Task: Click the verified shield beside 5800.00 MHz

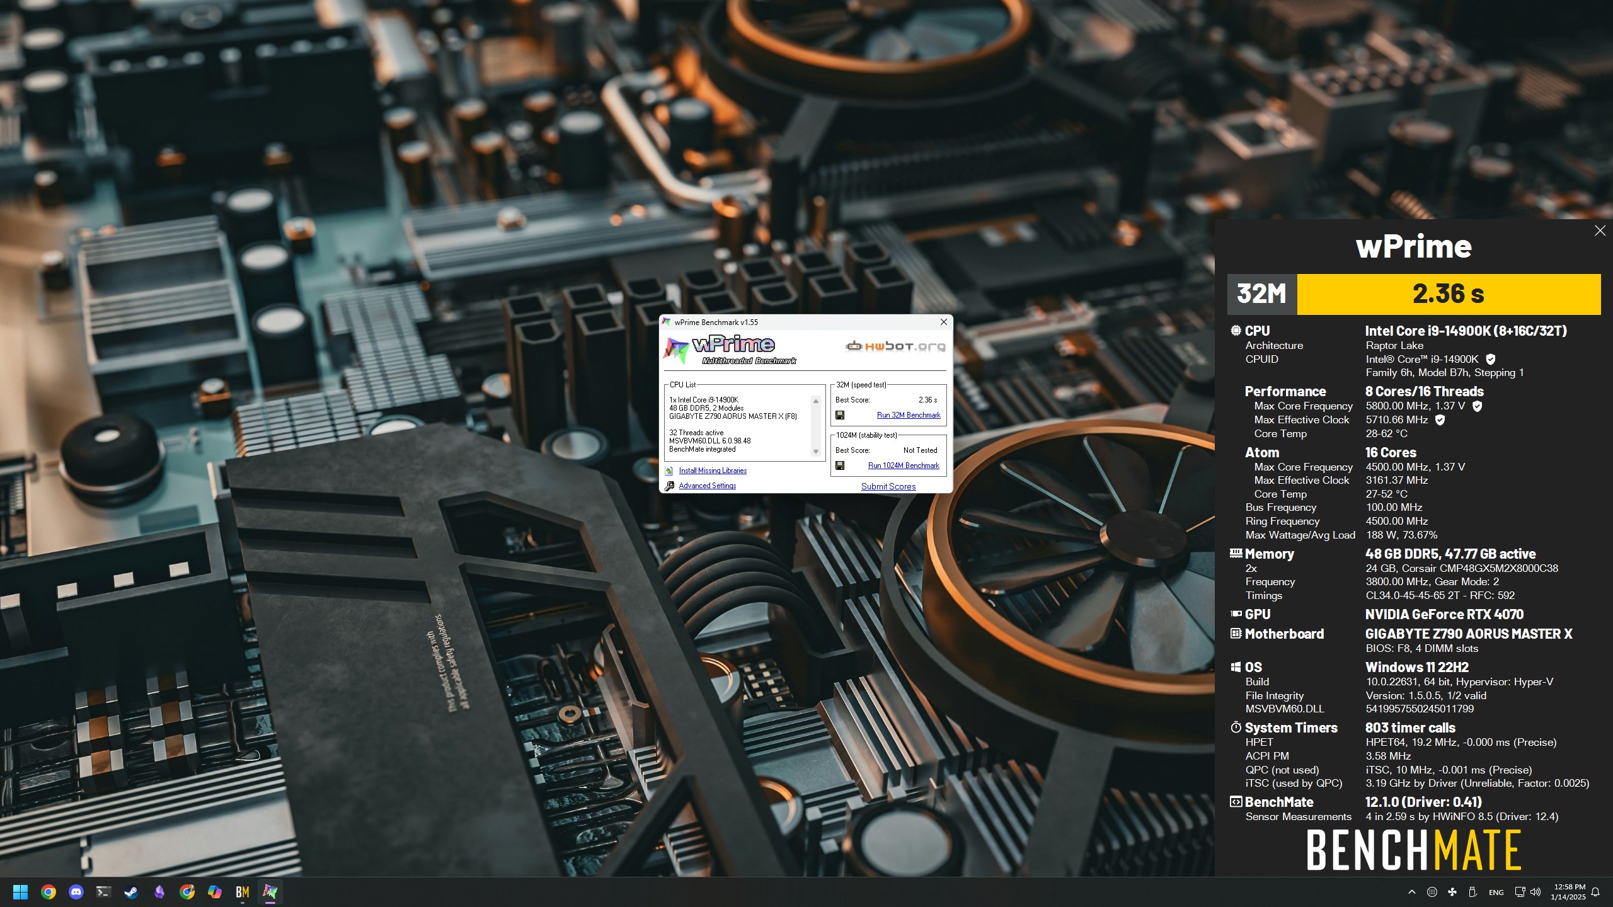Action: point(1477,406)
